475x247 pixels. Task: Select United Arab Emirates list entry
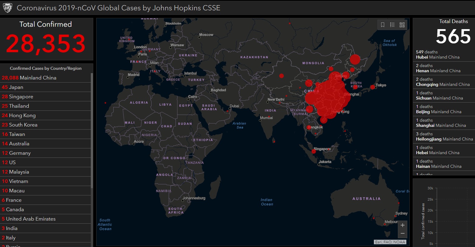point(29,219)
